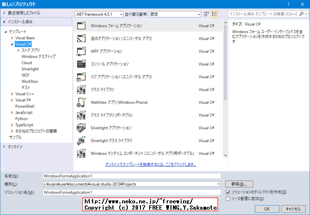
Task: Click the クラス ライブラリ template icon
Action: (x=81, y=89)
